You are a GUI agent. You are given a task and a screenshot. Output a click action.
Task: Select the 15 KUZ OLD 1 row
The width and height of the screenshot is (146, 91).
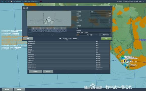click(x=68, y=60)
